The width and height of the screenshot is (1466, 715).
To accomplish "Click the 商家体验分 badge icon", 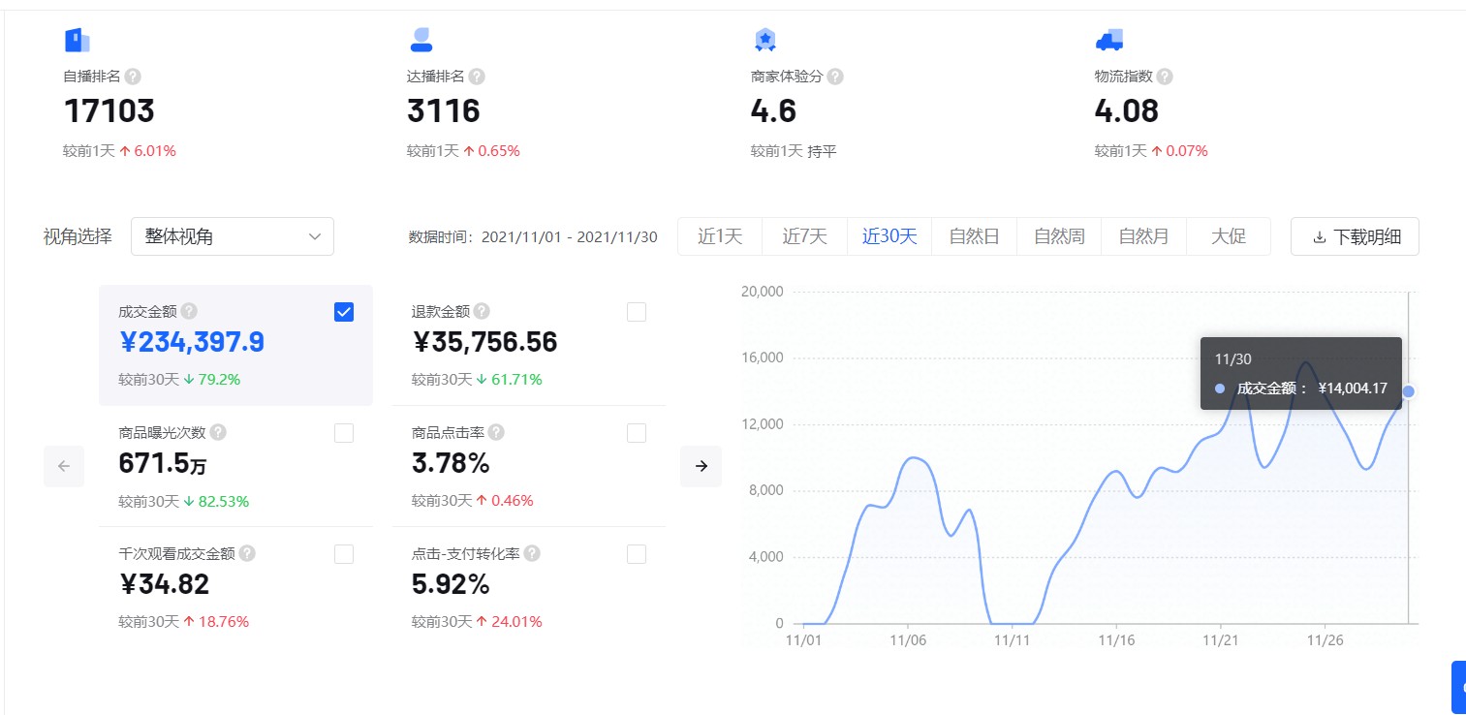I will 765,40.
